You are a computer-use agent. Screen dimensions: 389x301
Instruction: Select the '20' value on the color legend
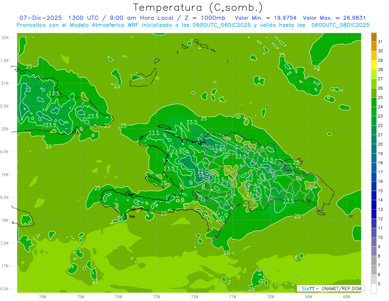381,144
